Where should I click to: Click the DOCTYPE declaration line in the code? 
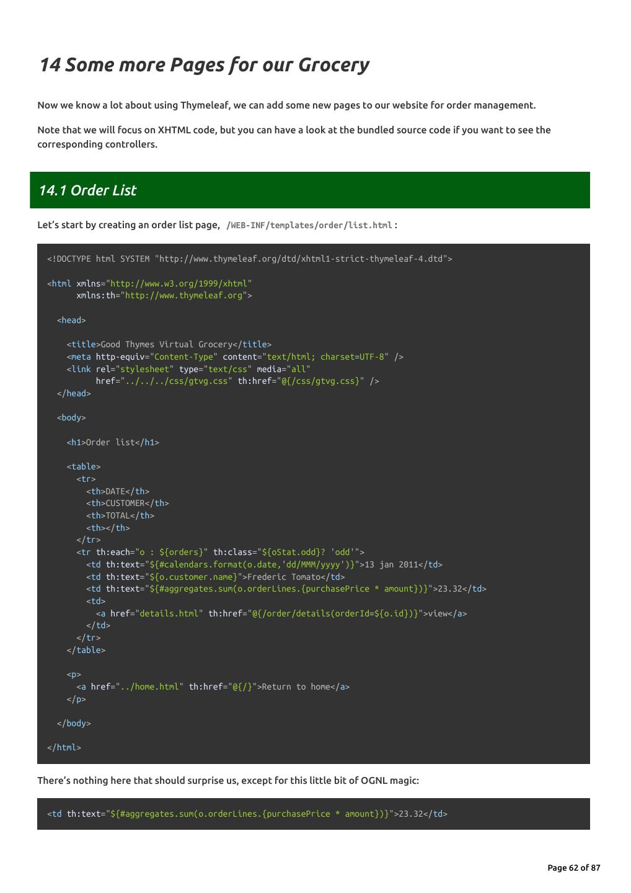(249, 259)
